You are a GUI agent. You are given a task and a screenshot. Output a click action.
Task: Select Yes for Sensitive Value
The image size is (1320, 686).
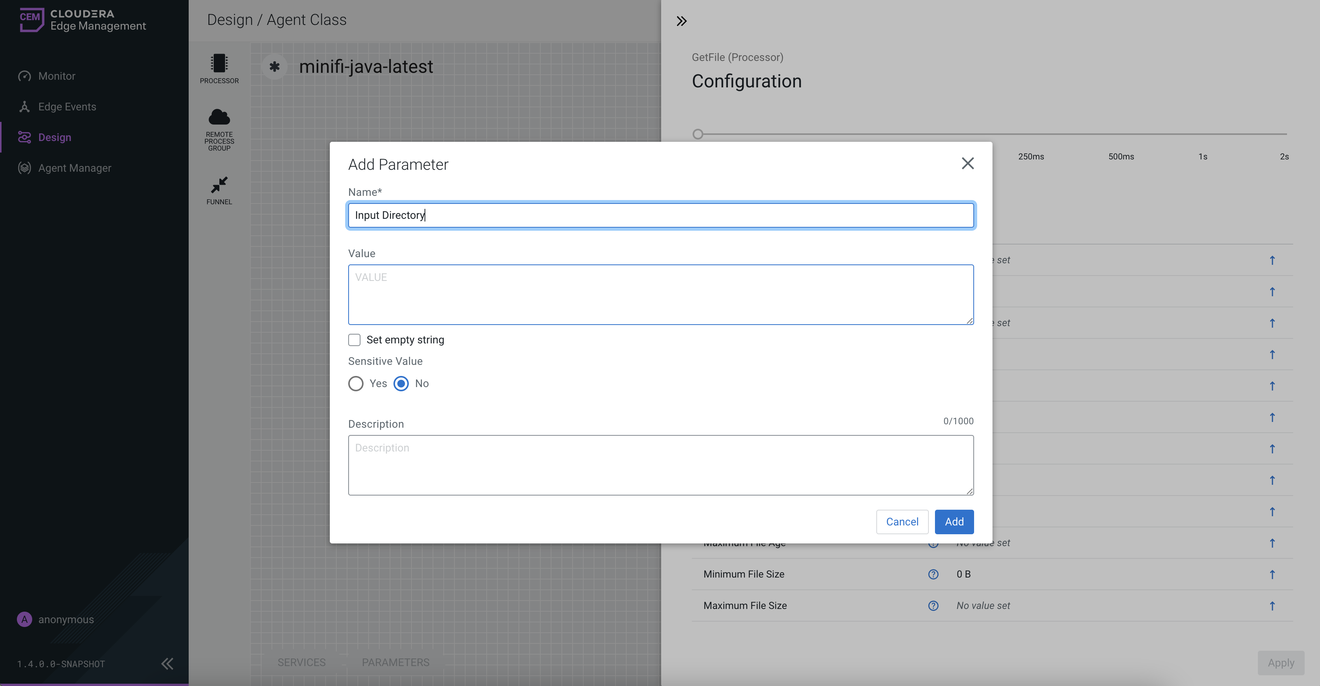(x=356, y=384)
